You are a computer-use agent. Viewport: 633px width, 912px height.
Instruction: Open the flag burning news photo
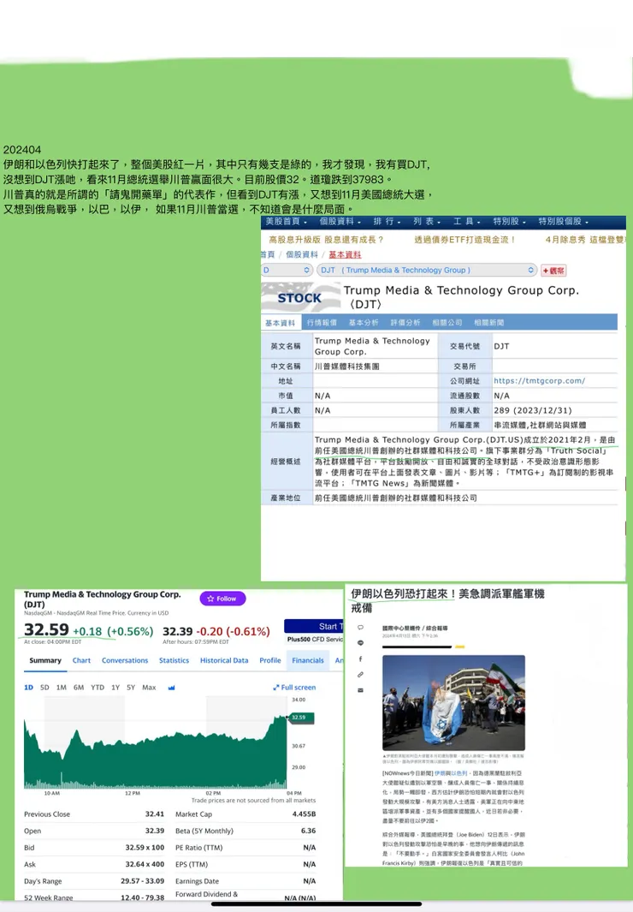pos(453,702)
